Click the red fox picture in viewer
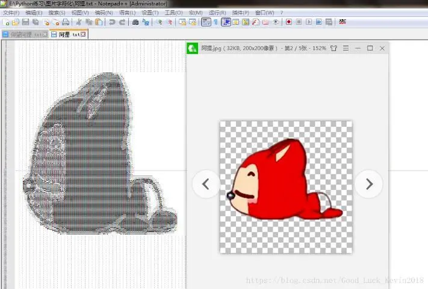This screenshot has width=428, height=289. point(286,187)
